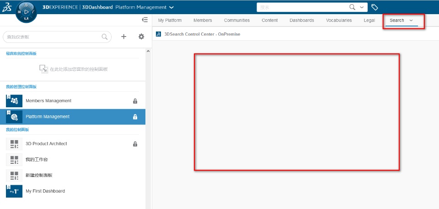The height and width of the screenshot is (209, 439).
Task: Open the Vocabularies tab
Action: [x=339, y=21]
